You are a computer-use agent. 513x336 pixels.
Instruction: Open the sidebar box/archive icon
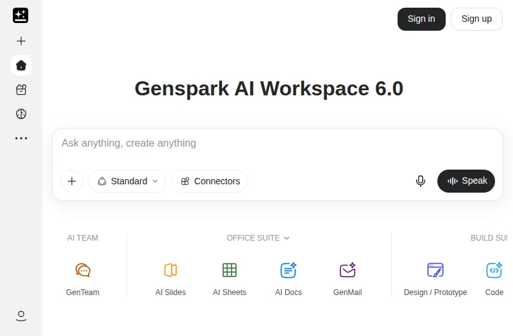pos(21,90)
